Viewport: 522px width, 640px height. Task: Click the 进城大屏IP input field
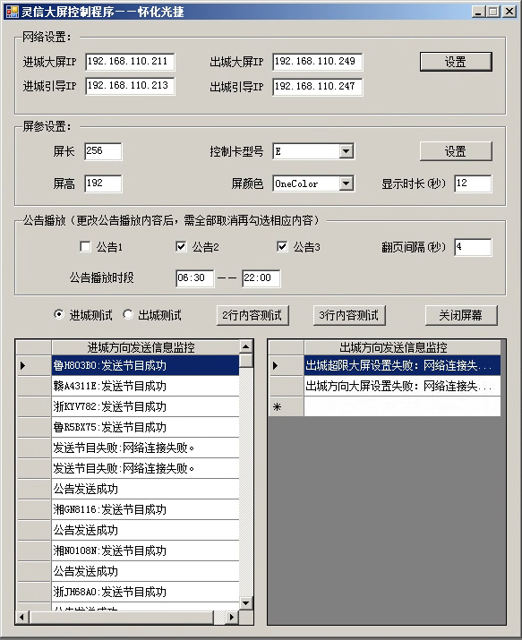130,61
